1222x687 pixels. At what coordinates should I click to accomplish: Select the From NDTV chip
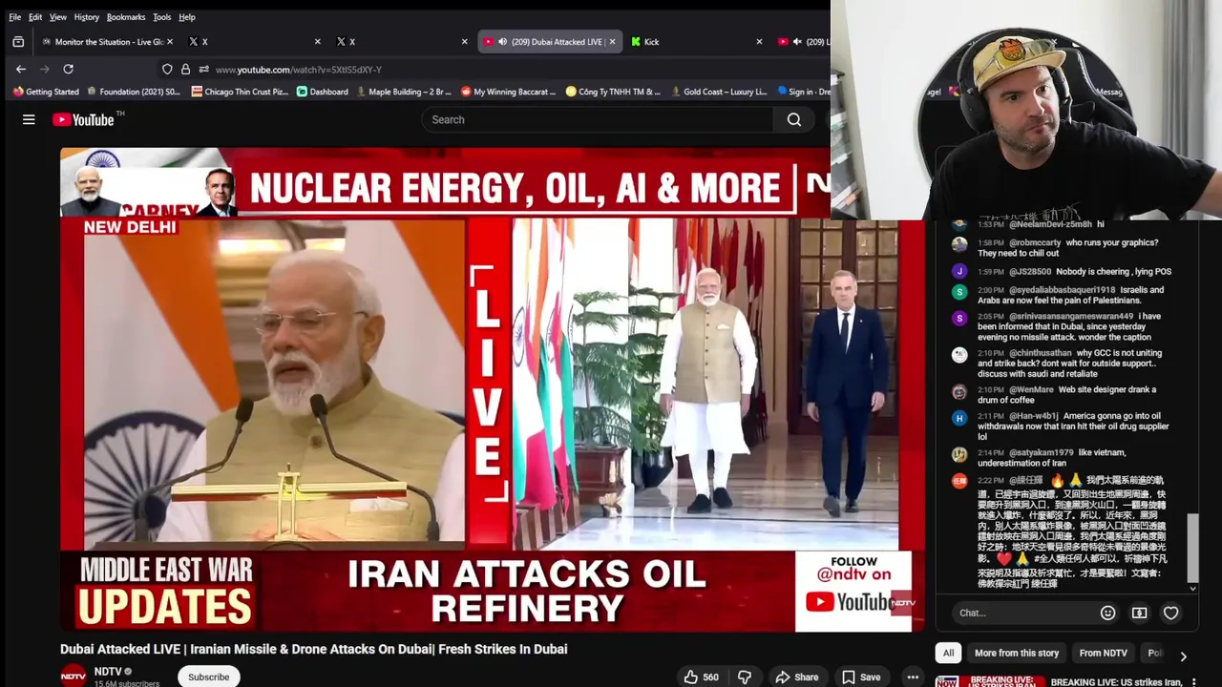1103,654
